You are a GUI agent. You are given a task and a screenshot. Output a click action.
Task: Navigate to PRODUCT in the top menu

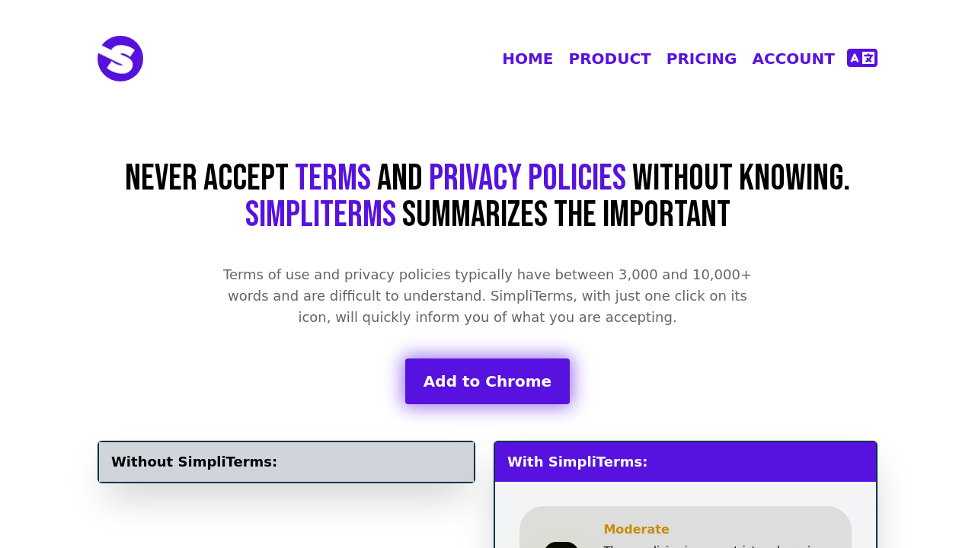pyautogui.click(x=609, y=57)
